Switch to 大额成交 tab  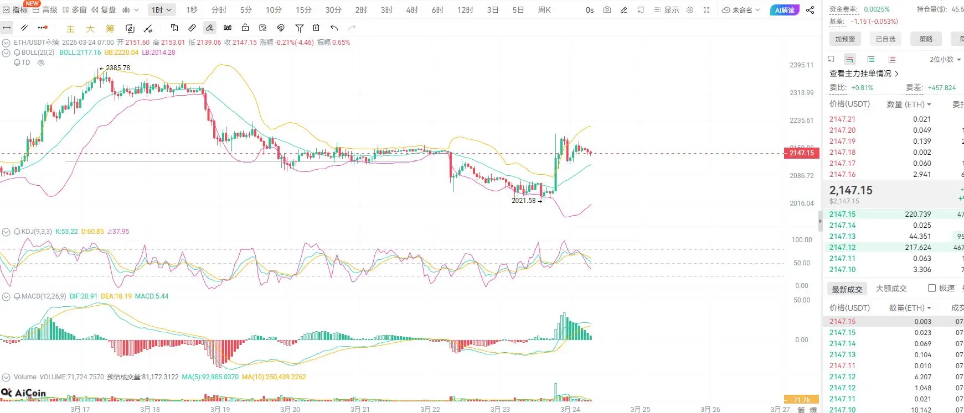point(891,289)
